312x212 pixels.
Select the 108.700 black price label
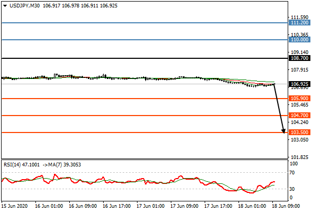tap(299, 58)
